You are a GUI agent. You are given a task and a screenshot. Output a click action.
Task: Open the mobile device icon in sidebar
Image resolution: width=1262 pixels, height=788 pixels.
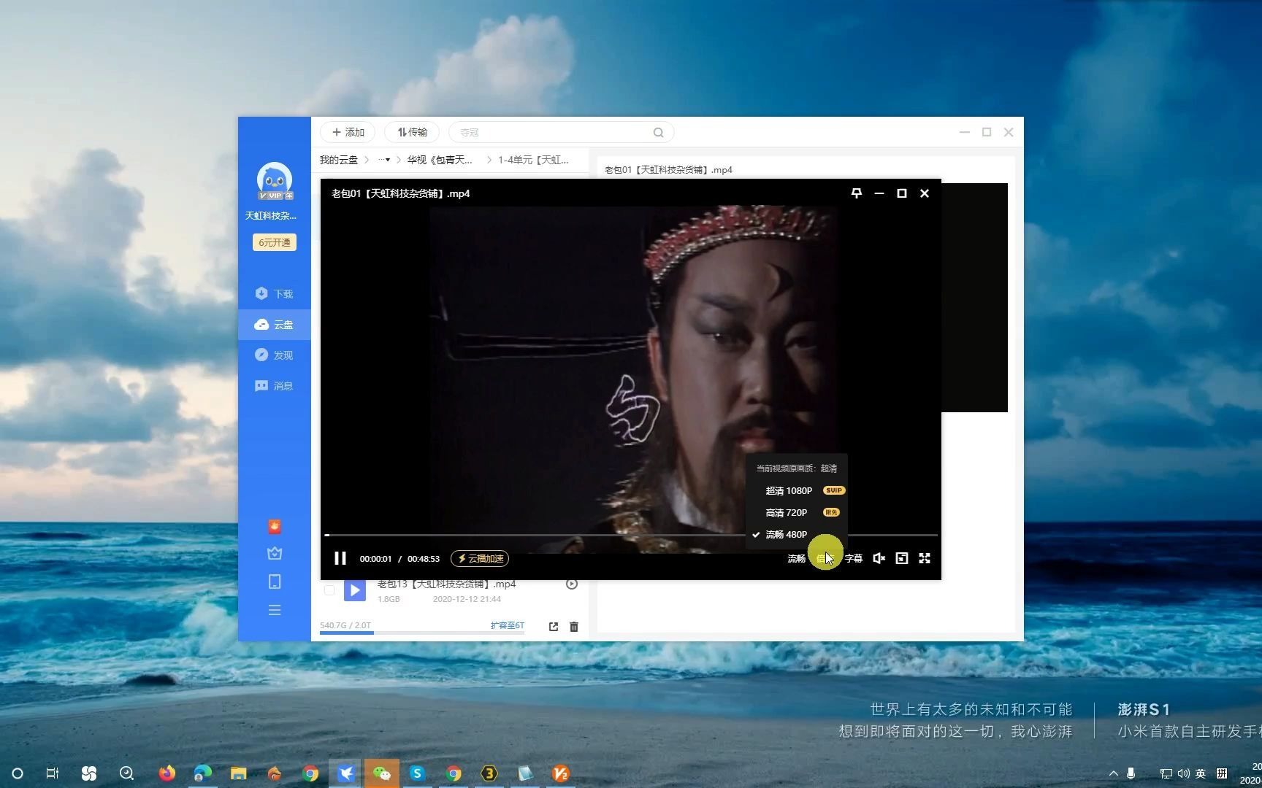275,582
